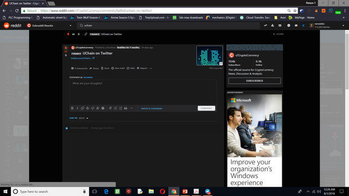Viewport: 349px width, 196px height.
Task: Submit with the COMMENT button
Action: [x=206, y=108]
